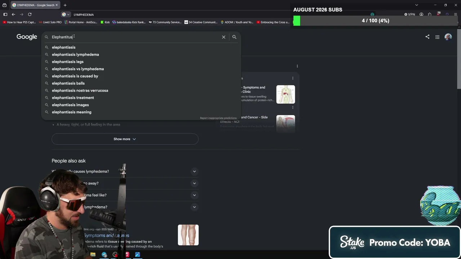Viewport: 461px width, 259px height.
Task: Open the bakedalaska Kick Rank... bookmark
Action: 129,22
